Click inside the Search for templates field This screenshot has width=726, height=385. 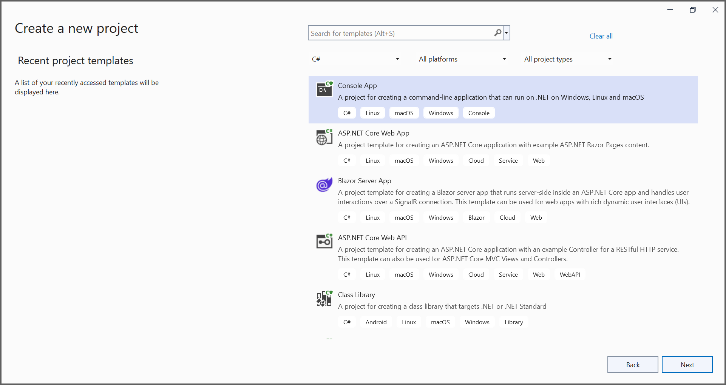(400, 33)
